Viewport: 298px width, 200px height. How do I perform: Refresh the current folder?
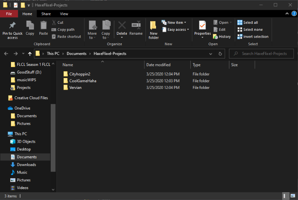pyautogui.click(x=220, y=54)
